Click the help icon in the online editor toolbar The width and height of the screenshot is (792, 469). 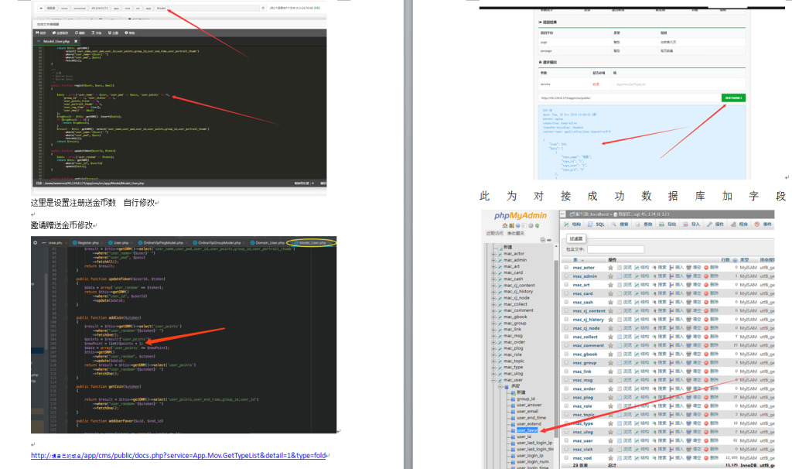(126, 33)
